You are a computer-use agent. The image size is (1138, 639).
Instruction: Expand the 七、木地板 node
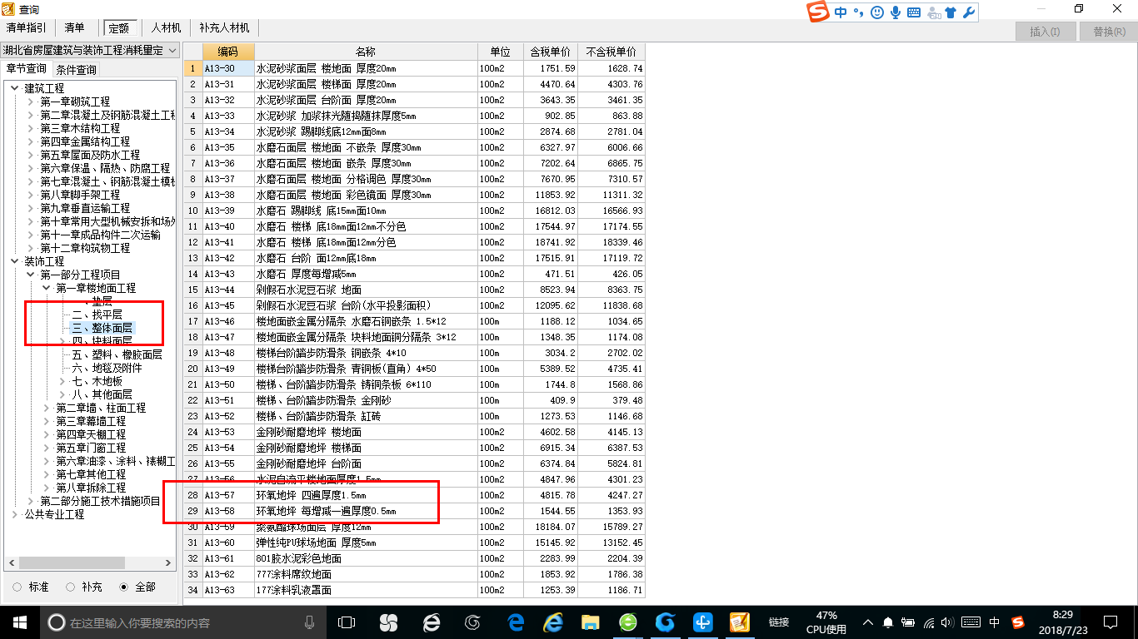click(x=63, y=381)
